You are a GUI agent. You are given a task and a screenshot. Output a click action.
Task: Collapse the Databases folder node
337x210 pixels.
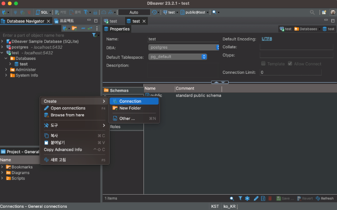(6, 58)
